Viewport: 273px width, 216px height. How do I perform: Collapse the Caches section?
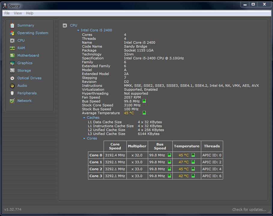84,118
